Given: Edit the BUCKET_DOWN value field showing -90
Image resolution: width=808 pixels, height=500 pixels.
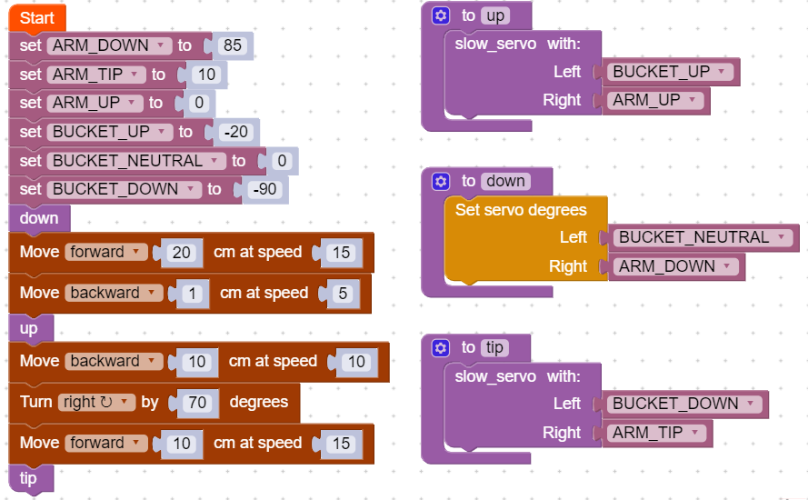Looking at the screenshot, I should (x=267, y=189).
